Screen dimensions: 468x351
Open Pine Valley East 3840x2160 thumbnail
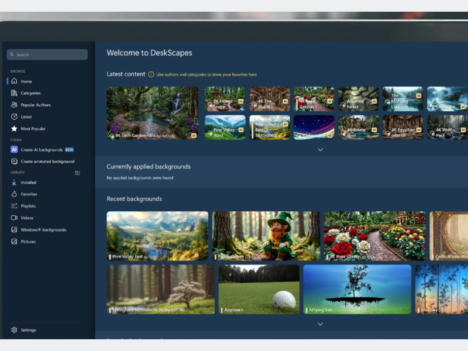270,128
